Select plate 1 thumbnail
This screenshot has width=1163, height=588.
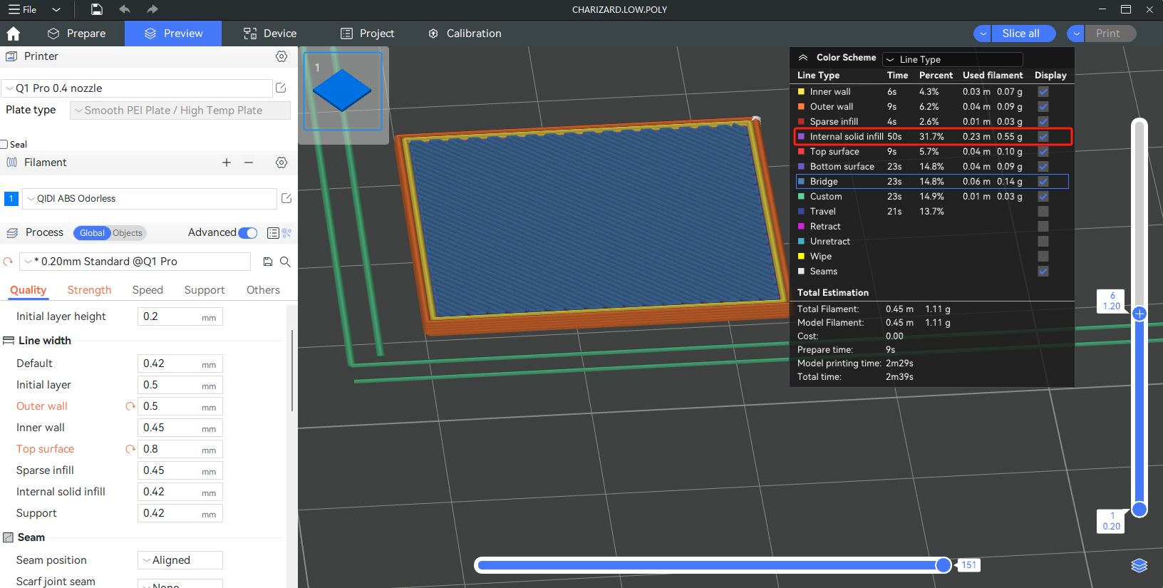coord(343,91)
